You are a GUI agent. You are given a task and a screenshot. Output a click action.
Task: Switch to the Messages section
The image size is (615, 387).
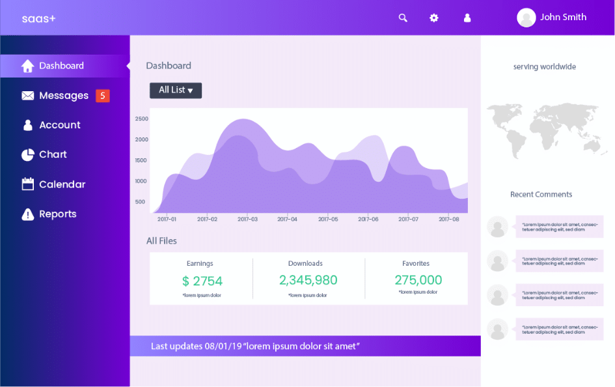[64, 95]
